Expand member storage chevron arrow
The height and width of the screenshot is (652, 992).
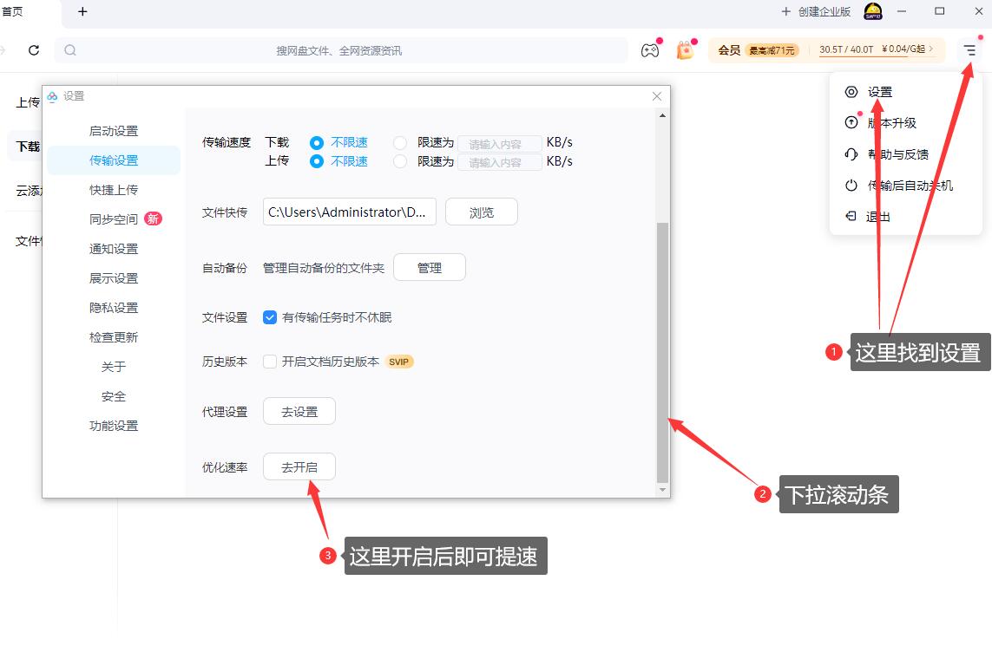[931, 49]
